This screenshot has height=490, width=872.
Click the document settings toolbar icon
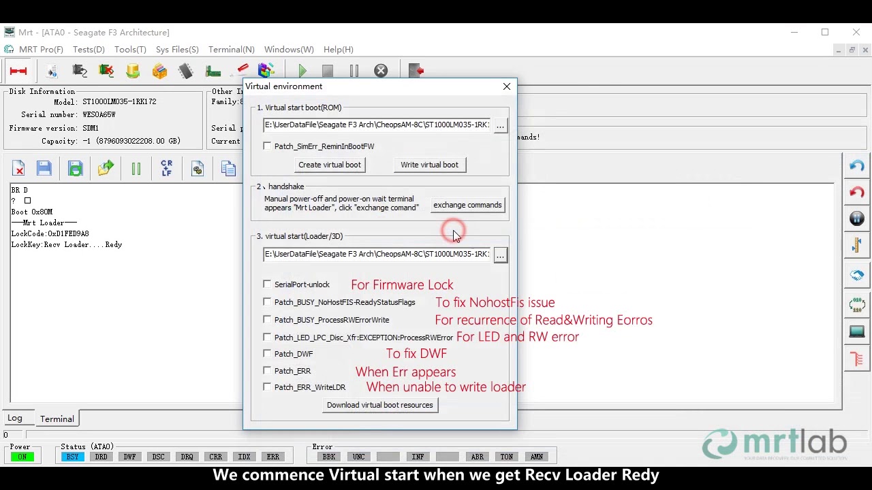pos(52,71)
